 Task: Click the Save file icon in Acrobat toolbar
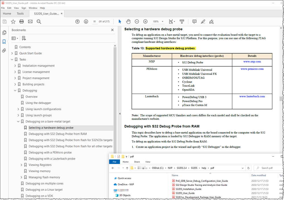point(5,22)
